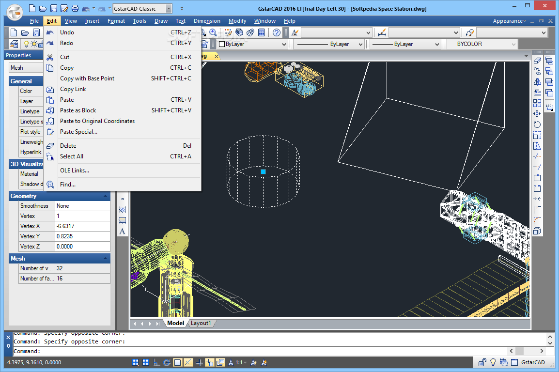The image size is (559, 372).
Task: Select the Mirror tool
Action: [537, 82]
